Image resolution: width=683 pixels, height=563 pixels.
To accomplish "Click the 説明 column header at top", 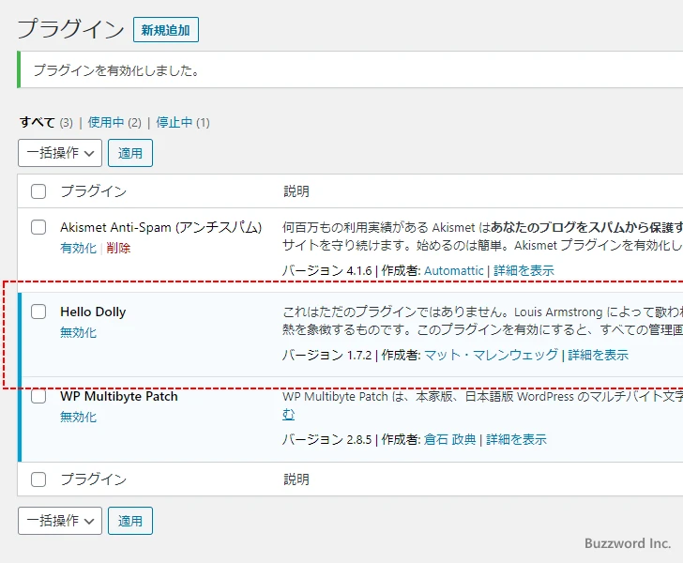I will [296, 191].
